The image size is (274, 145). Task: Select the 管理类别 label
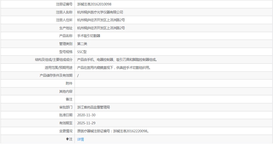point(66,44)
